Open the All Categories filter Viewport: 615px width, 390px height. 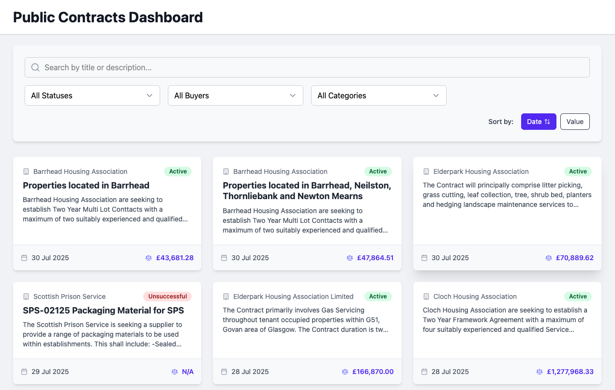(x=379, y=95)
